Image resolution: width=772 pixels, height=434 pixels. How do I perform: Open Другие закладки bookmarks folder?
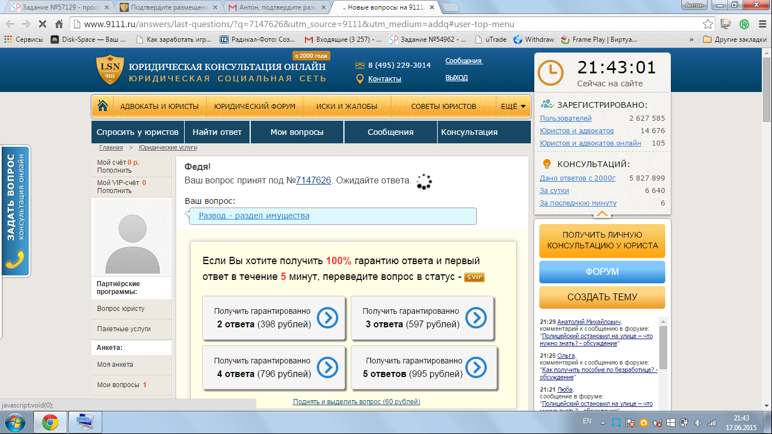tap(735, 40)
